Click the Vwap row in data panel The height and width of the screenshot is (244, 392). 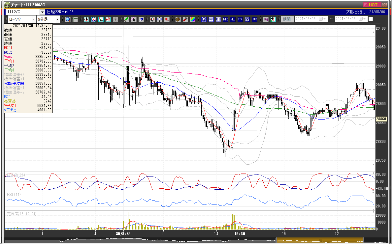point(28,57)
